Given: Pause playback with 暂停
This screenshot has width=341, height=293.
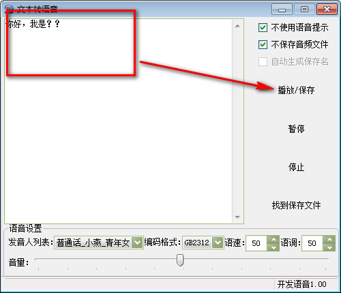Looking at the screenshot, I should click(296, 129).
